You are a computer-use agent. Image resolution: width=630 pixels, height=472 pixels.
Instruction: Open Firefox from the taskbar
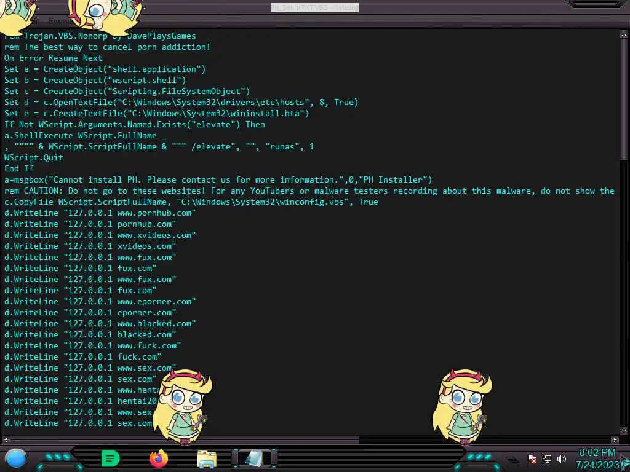click(x=159, y=458)
